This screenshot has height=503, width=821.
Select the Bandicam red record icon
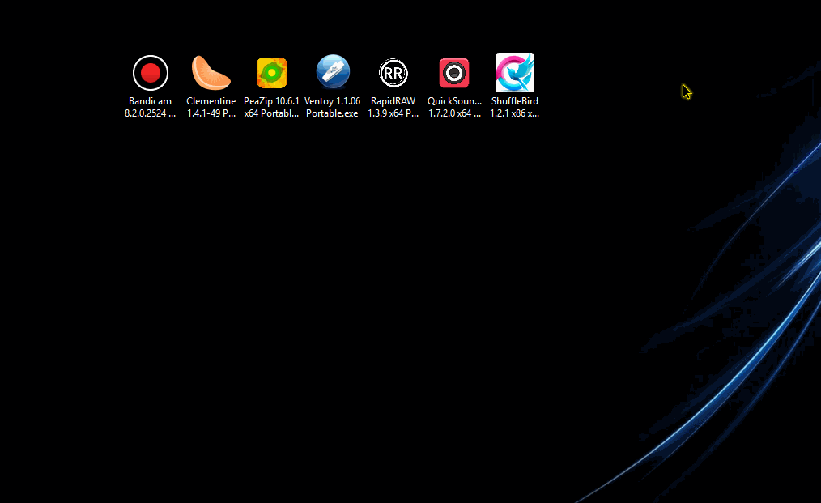(x=151, y=73)
